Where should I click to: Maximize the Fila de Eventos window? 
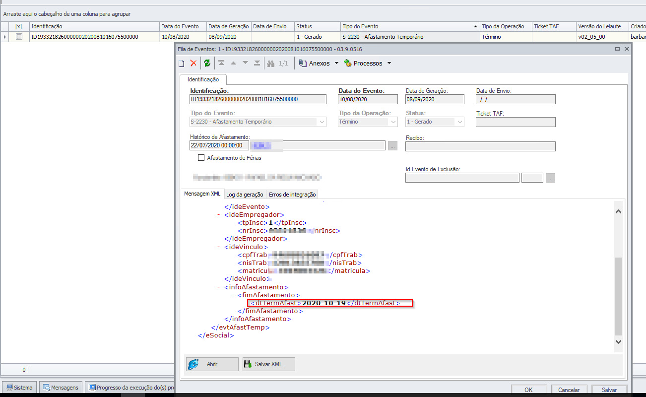click(617, 49)
